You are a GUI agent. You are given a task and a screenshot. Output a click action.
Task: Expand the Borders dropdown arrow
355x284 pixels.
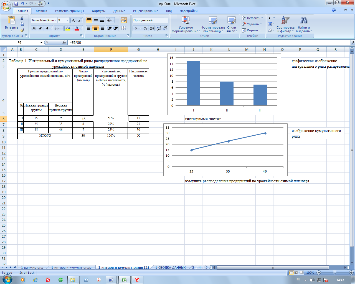click(x=62, y=28)
